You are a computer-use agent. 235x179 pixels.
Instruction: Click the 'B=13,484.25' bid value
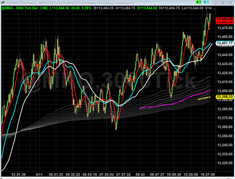point(104,8)
